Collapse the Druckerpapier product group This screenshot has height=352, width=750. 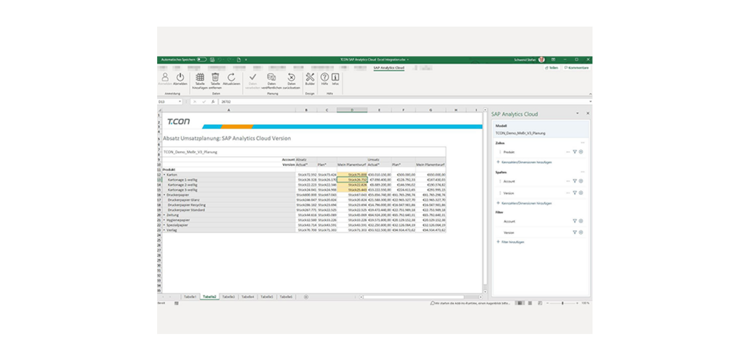[164, 195]
